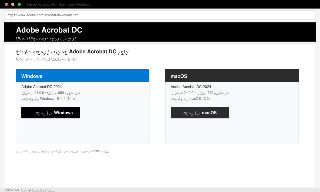
Task: Click macOS 12.0+ compatibility text
Action: (191, 99)
